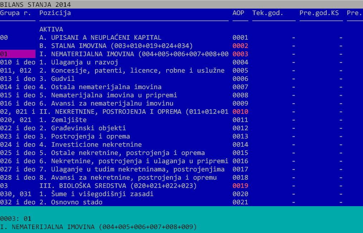Image resolution: width=363 pixels, height=233 pixels.
Task: Click red AOP code 0002
Action: pos(240,46)
